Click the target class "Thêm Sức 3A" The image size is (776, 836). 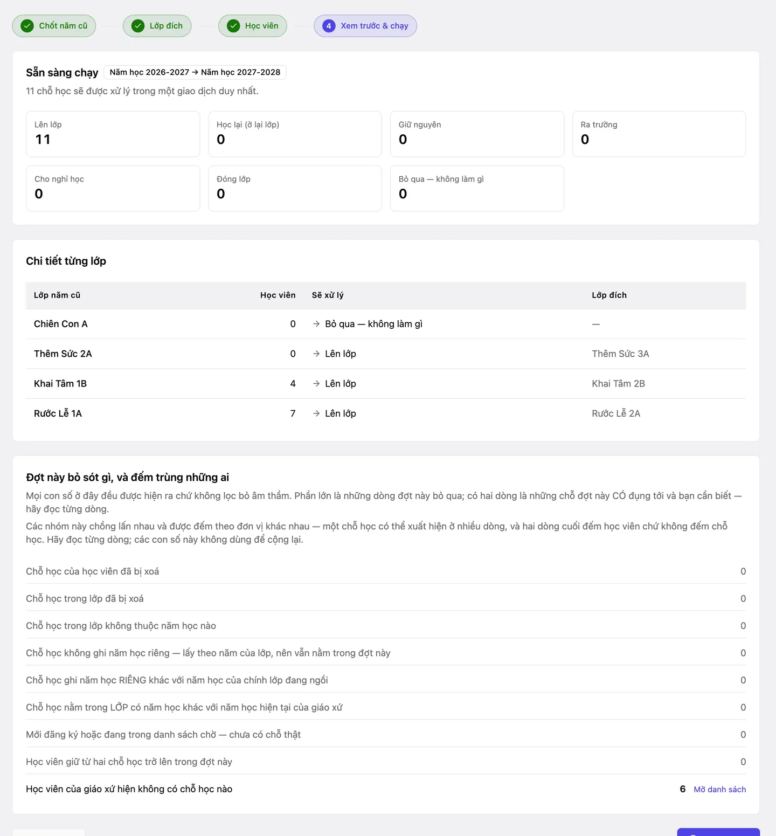pyautogui.click(x=620, y=354)
